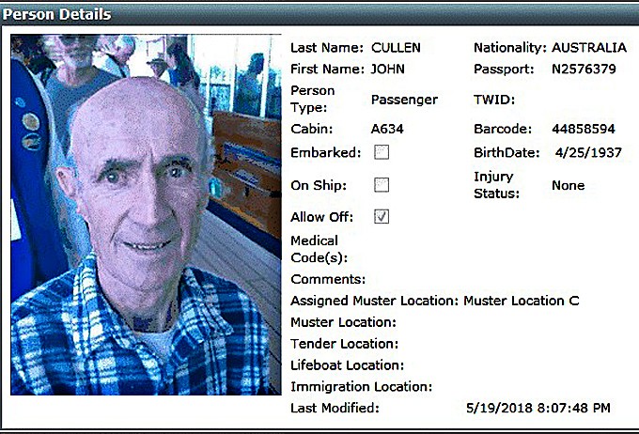639x434 pixels.
Task: Toggle the Embarked checkbox
Action: [x=382, y=152]
